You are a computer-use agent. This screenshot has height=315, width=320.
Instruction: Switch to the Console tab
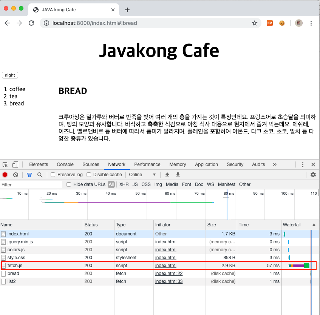click(x=65, y=164)
